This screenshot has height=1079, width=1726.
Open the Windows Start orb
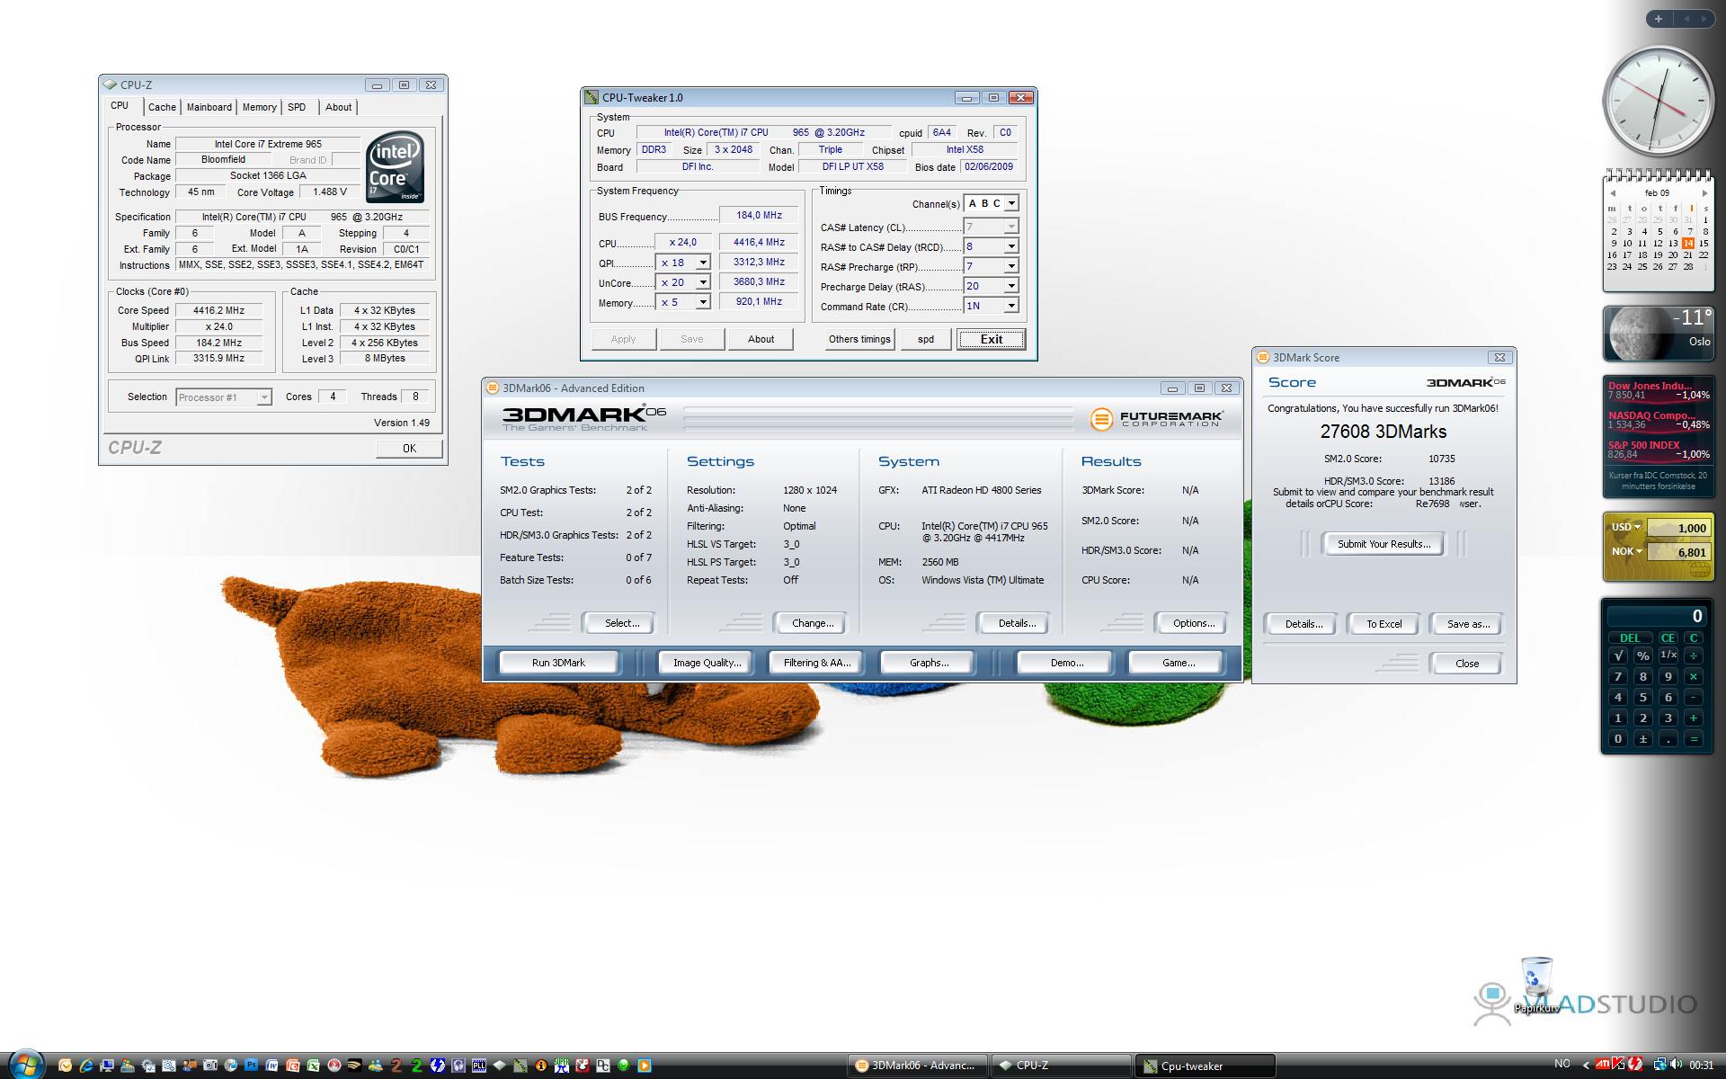point(26,1066)
